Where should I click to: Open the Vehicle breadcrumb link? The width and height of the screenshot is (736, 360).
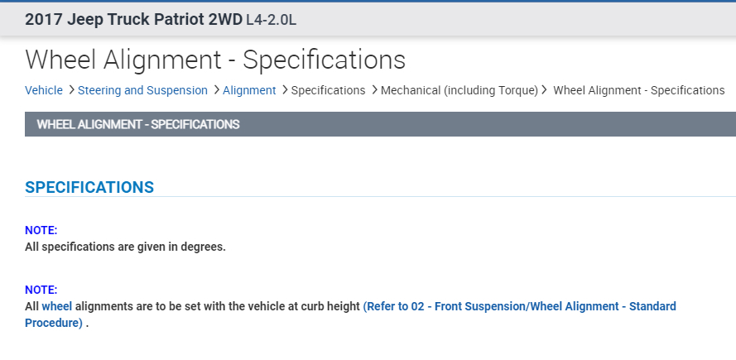pos(44,90)
